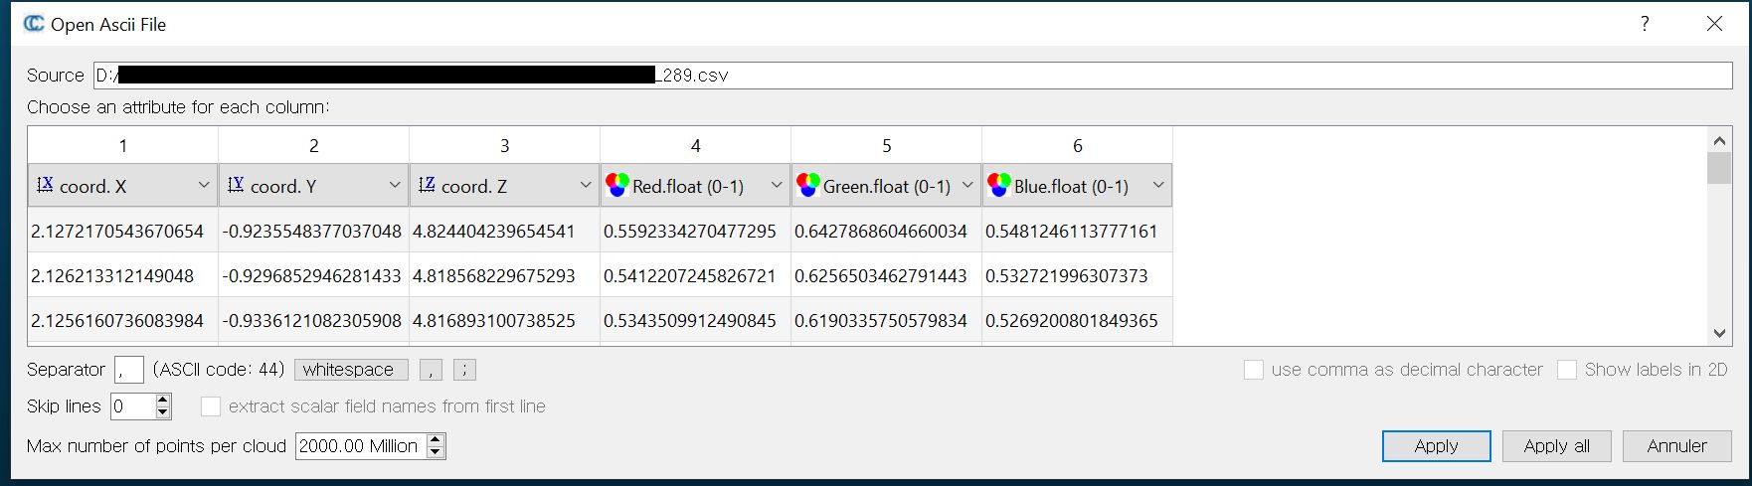Screen dimensions: 1752x486
Task: Click the help question mark in title bar
Action: click(1645, 24)
